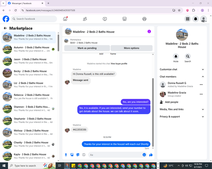Open Chasity - 3 Beds 2 Baths conversation
This screenshot has height=169, width=212.
tap(29, 144)
